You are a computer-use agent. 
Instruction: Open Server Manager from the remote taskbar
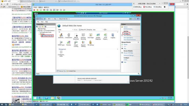(x=40, y=98)
